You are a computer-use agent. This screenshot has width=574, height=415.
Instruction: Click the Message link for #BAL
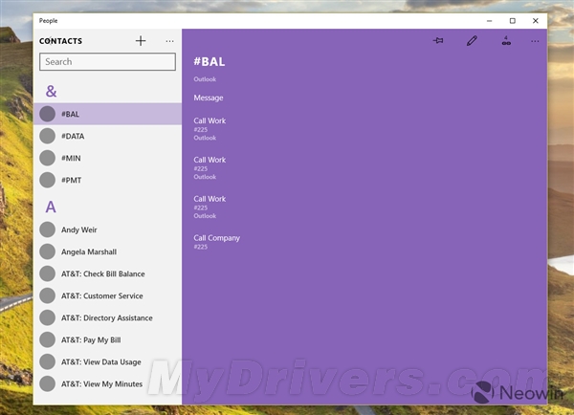click(x=209, y=98)
